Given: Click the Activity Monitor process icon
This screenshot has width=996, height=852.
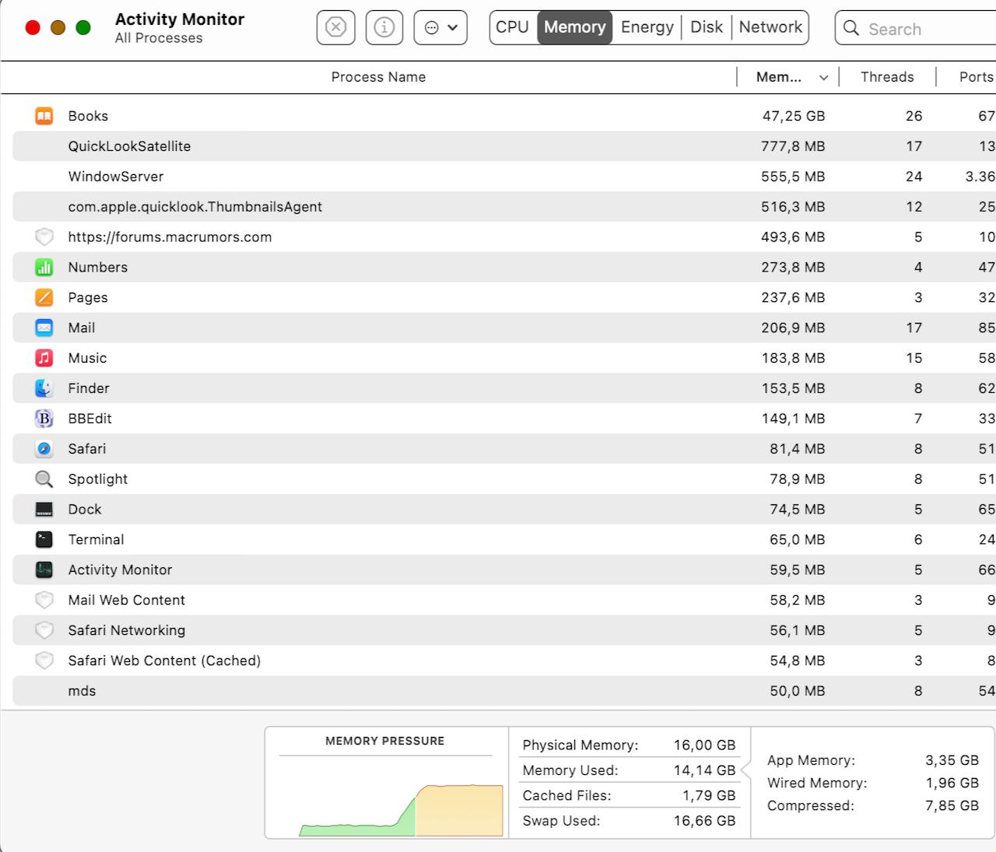Looking at the screenshot, I should 44,570.
